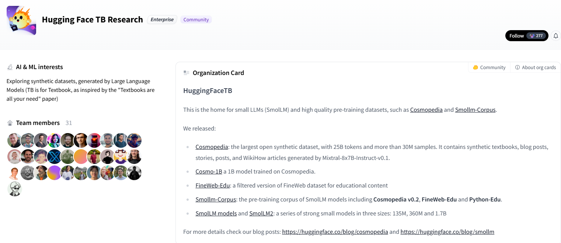Open the Smollm-Corpus bullet list link
This screenshot has width=561, height=243.
point(216,199)
